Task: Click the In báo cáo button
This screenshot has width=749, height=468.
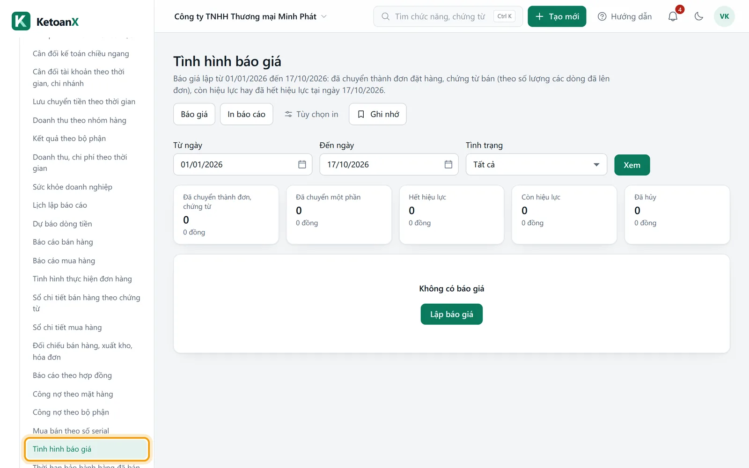Action: (246, 114)
